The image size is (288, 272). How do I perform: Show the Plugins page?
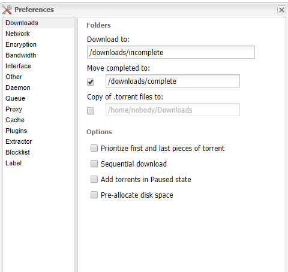tap(38, 131)
